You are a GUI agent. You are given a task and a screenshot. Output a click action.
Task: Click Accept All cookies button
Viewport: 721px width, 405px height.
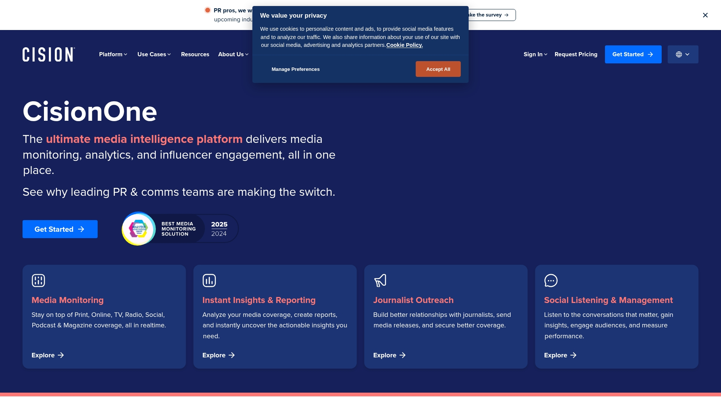click(x=438, y=69)
